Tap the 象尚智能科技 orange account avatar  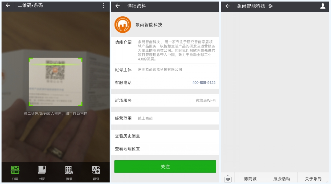coord(123,25)
